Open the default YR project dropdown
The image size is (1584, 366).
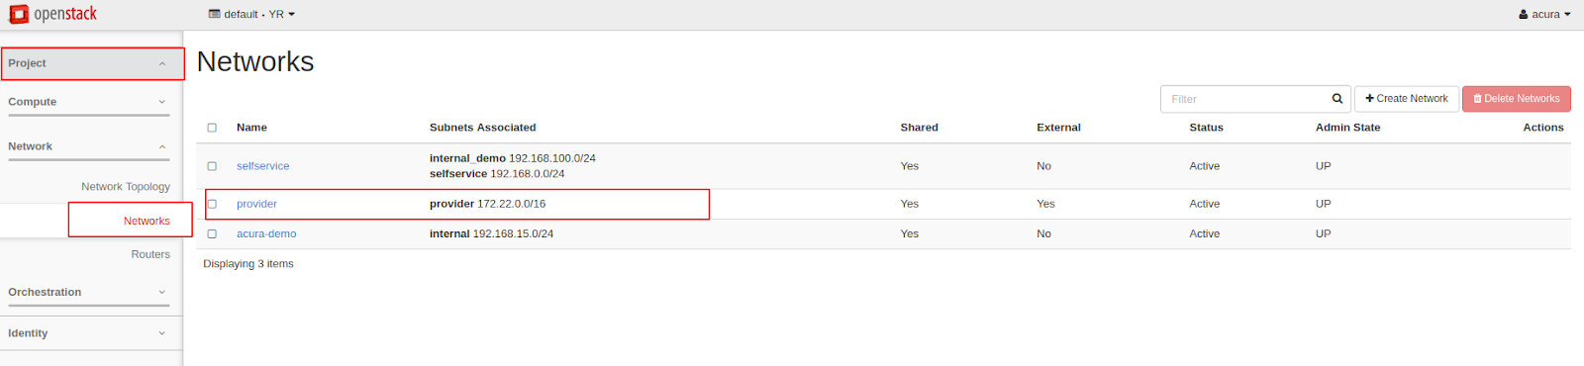point(251,14)
